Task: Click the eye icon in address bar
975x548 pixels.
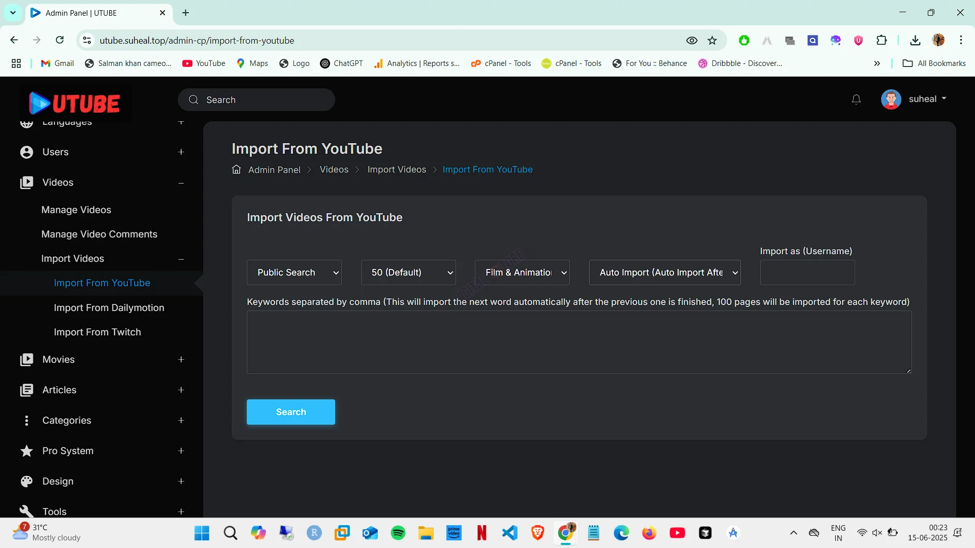Action: [692, 41]
